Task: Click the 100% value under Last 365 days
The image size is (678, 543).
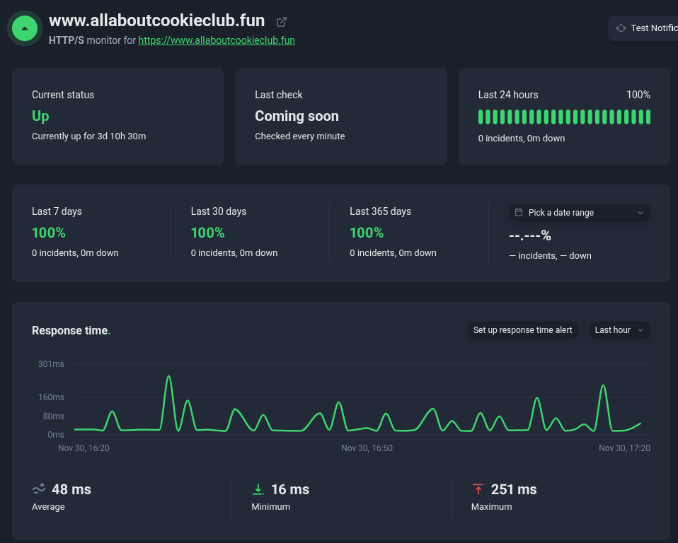Action: 367,232
